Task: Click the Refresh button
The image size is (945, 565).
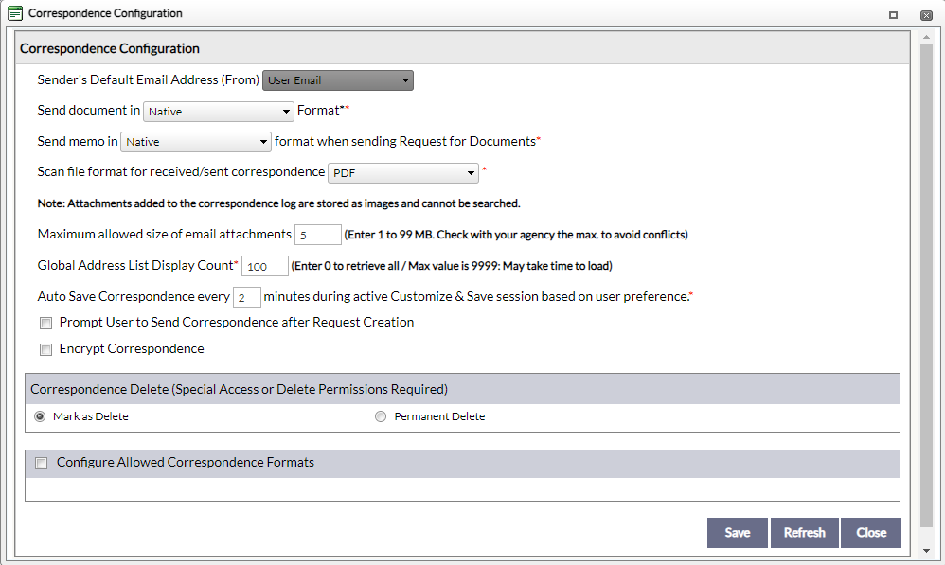Action: (x=804, y=533)
